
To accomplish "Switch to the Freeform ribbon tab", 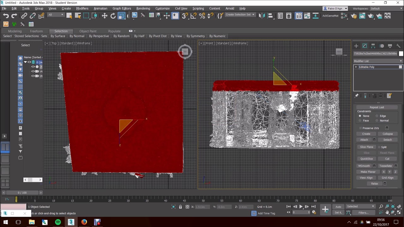I will click(36, 31).
